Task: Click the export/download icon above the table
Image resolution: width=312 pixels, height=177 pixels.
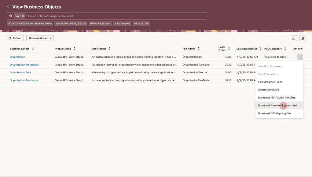Action: tap(294, 38)
